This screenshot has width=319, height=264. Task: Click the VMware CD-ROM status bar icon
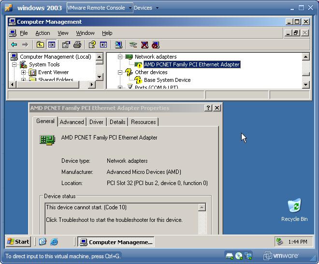click(x=239, y=256)
